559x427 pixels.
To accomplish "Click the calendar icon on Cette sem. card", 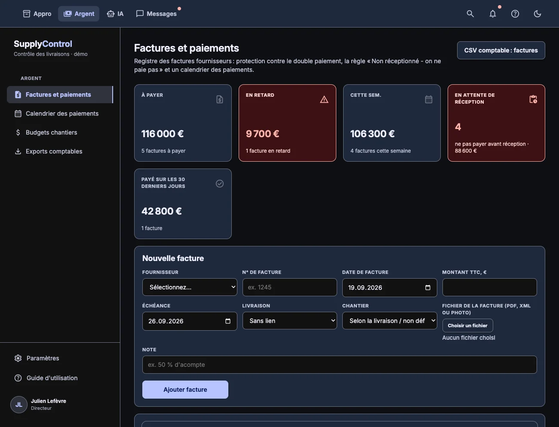I will 429,99.
